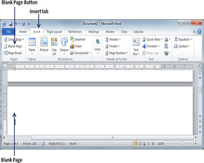Minimize the ribbon with the caret icon
This screenshot has height=163, width=204.
click(x=194, y=32)
